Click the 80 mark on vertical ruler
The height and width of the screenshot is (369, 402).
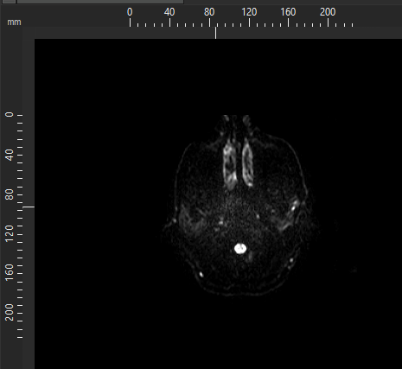(x=10, y=194)
